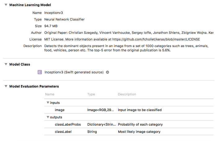Screen dimensions: 215x142
Task: Click 'Most likely image category' description
Action: [x=139, y=132]
